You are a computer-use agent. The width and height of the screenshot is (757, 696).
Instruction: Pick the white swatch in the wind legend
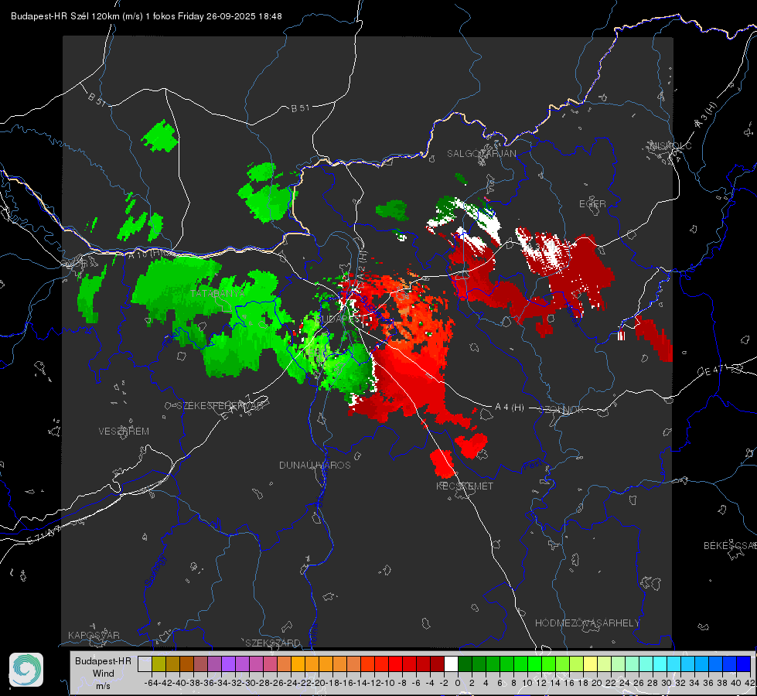(x=451, y=664)
